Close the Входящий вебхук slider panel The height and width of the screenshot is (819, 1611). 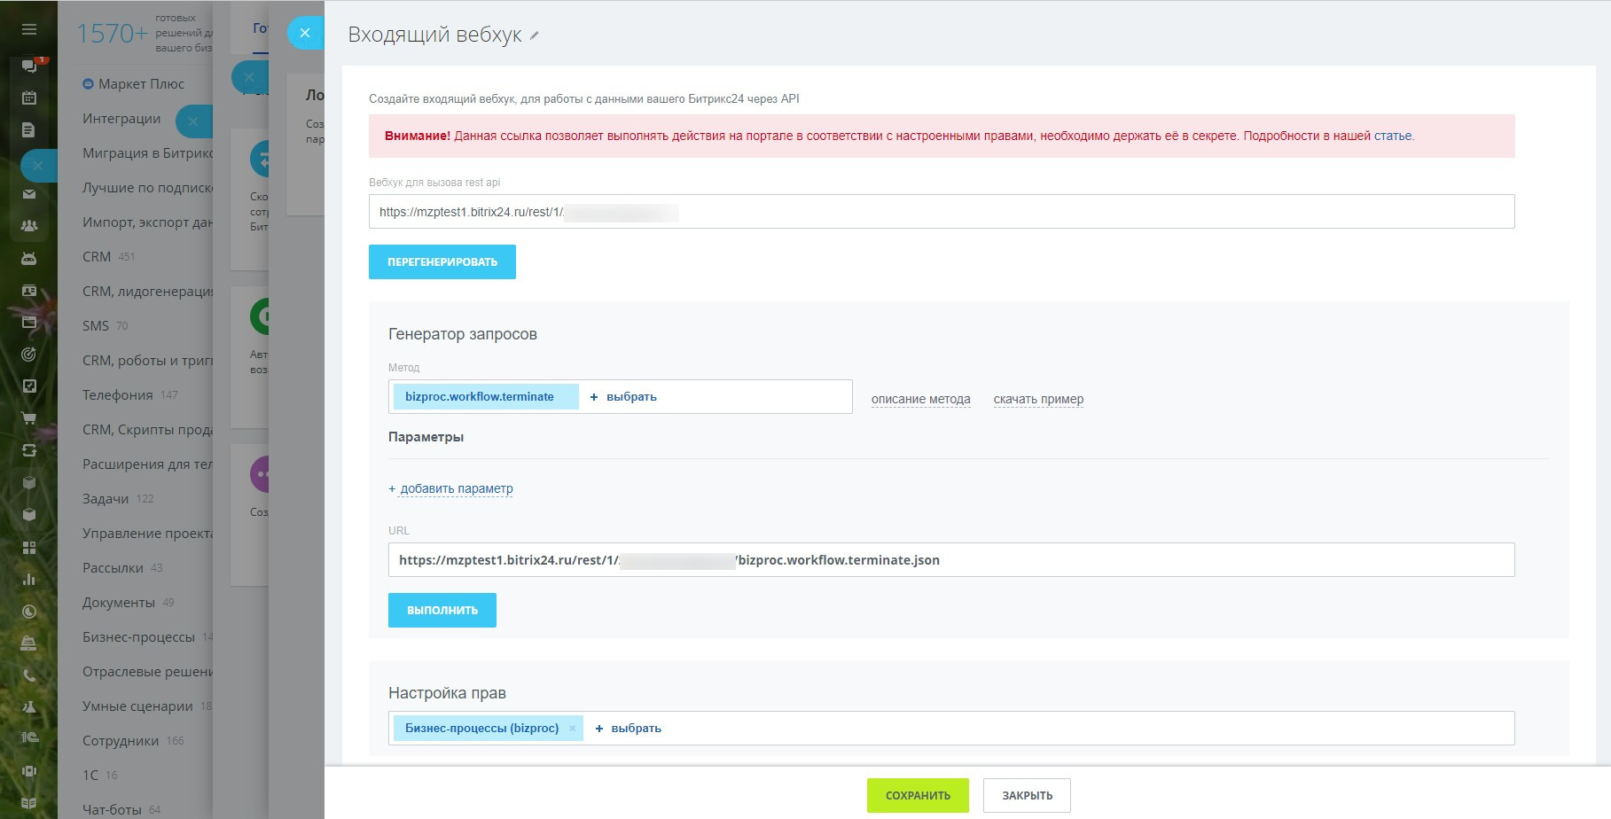pos(305,34)
